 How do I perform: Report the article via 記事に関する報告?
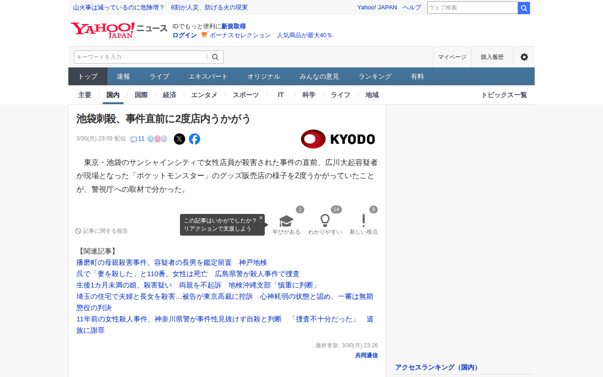[102, 231]
